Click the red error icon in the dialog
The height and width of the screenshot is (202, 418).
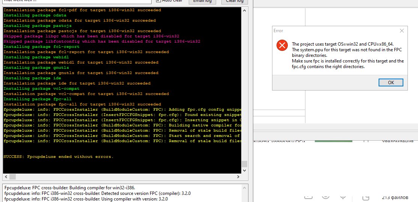[x=282, y=45]
